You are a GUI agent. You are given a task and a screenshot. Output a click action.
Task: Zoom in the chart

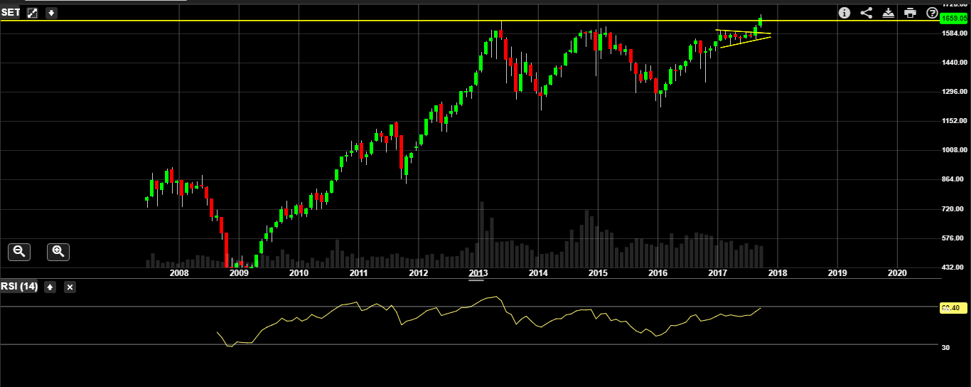click(x=58, y=251)
